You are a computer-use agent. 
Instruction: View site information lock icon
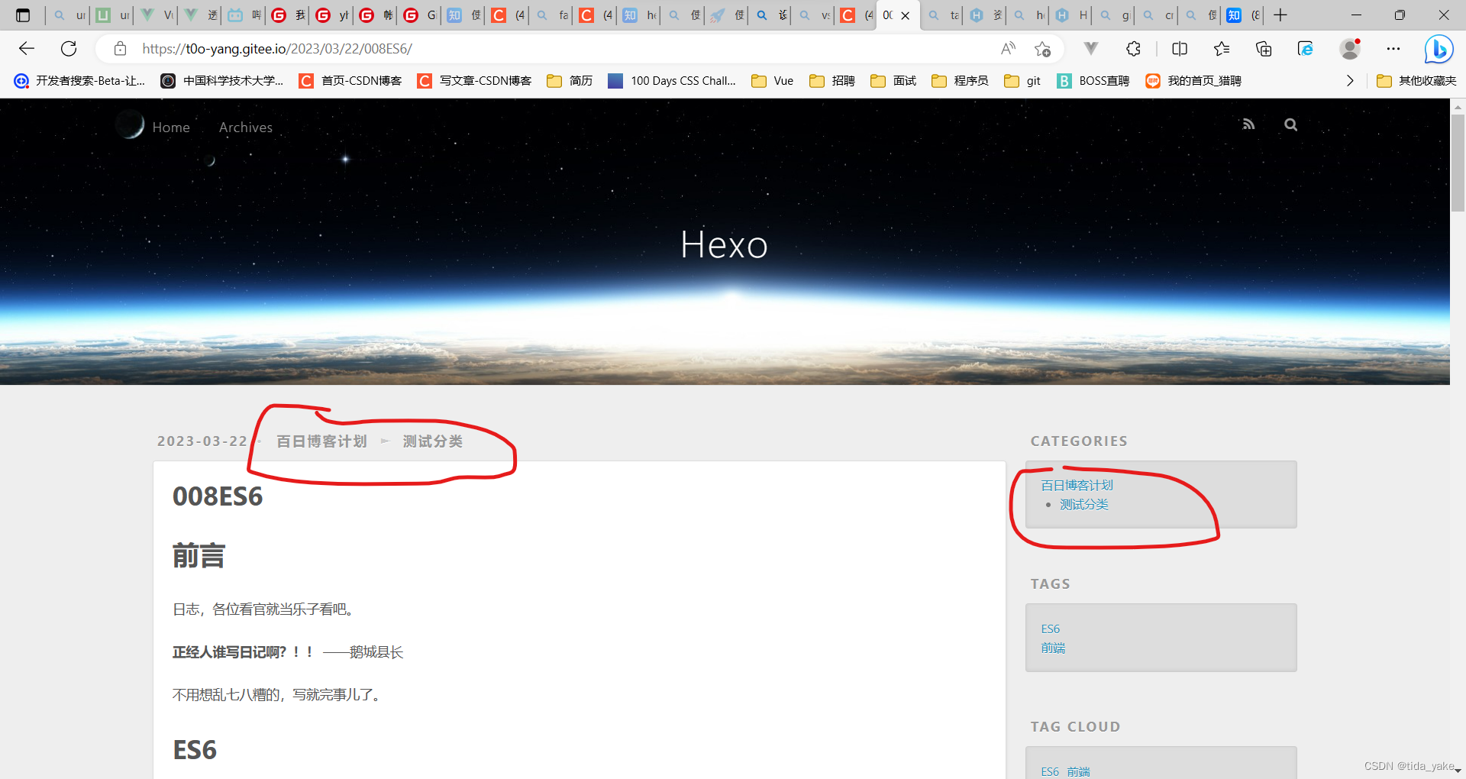coord(120,49)
